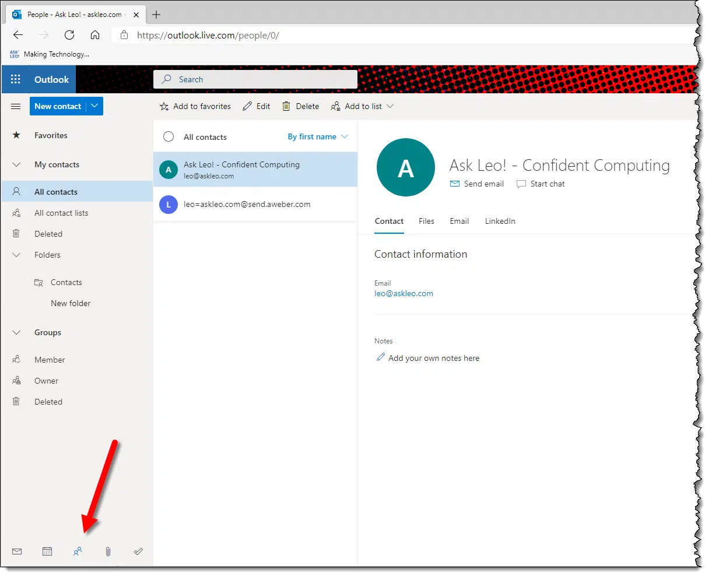Screen dimensions: 712x576
Task: Open the New contact dropdown arrow
Action: pos(95,106)
